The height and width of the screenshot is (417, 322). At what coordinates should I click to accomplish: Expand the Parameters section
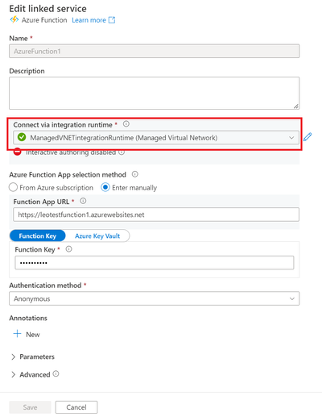tap(32, 357)
